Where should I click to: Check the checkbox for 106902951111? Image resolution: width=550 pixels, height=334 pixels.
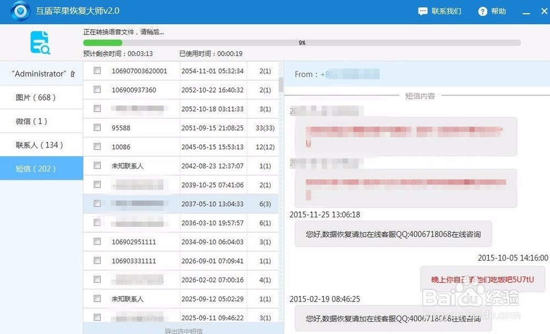pos(97,242)
